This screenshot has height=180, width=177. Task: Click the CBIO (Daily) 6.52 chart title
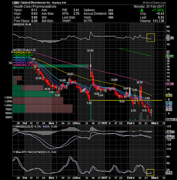(25, 50)
